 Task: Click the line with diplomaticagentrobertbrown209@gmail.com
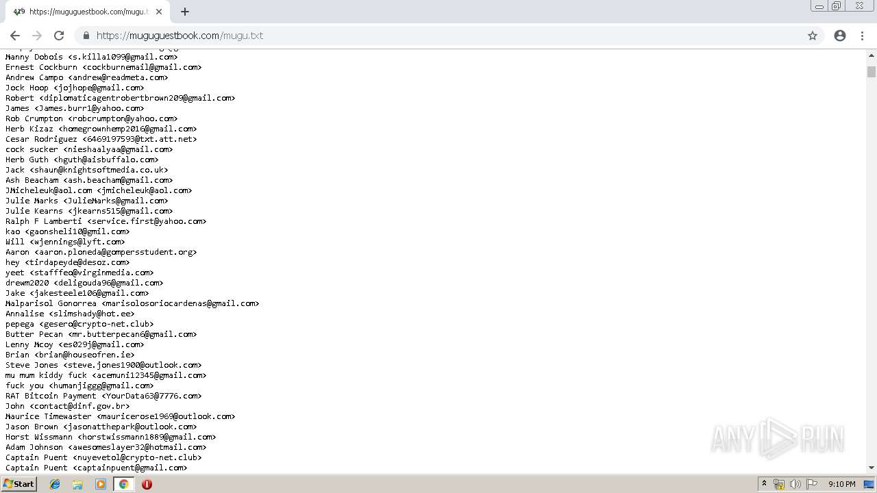tap(120, 98)
